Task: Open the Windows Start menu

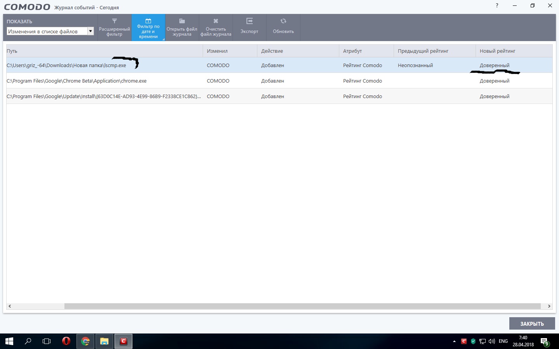Action: coord(9,341)
